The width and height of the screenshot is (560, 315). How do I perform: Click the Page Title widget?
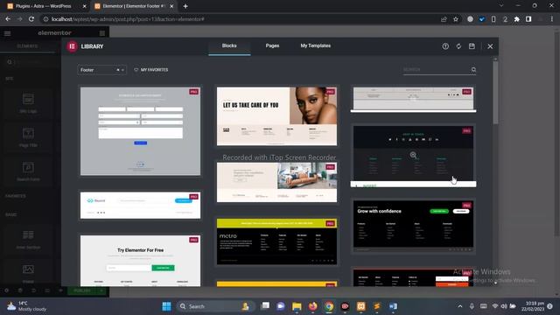pos(28,137)
